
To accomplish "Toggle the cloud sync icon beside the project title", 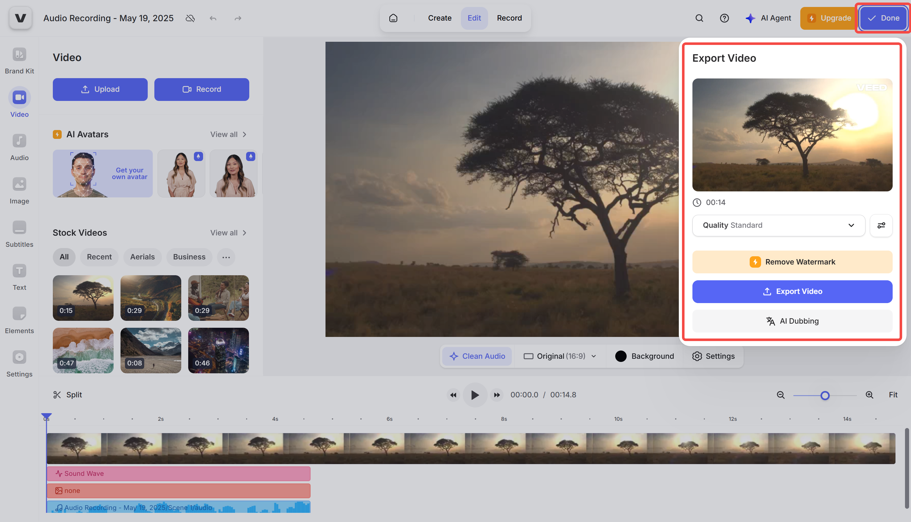I will click(190, 18).
